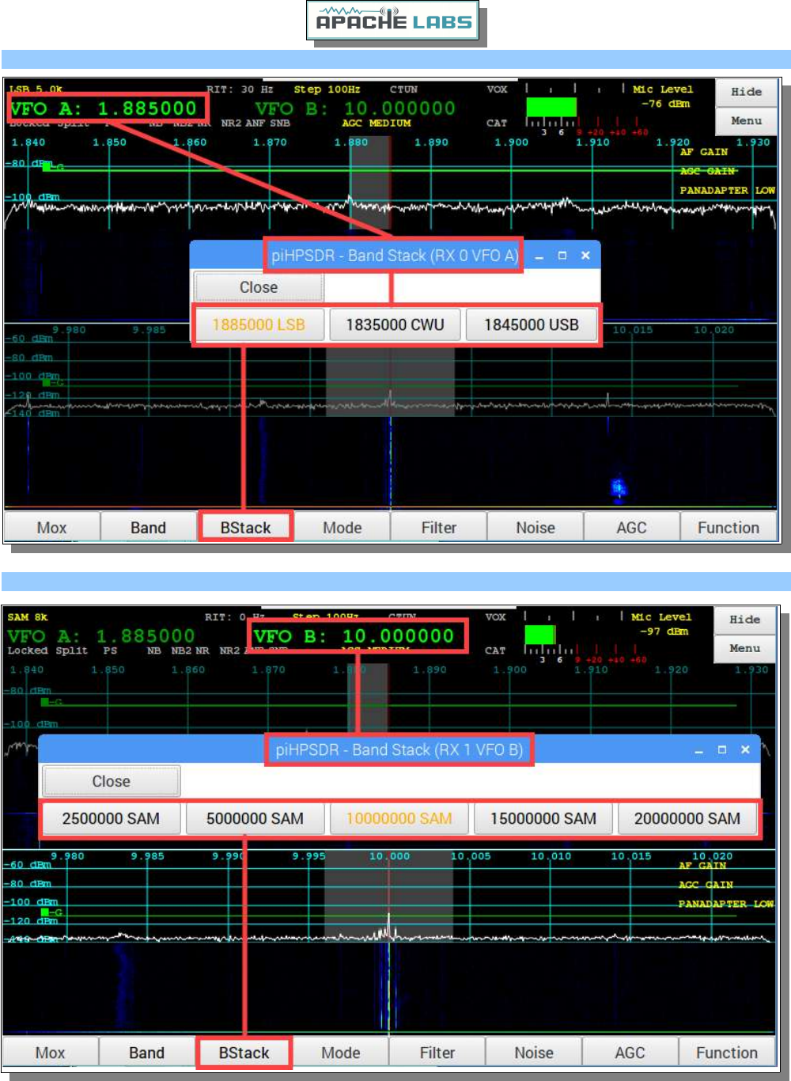
Task: Open Filter menu in lower SAM screen
Action: [x=437, y=1053]
